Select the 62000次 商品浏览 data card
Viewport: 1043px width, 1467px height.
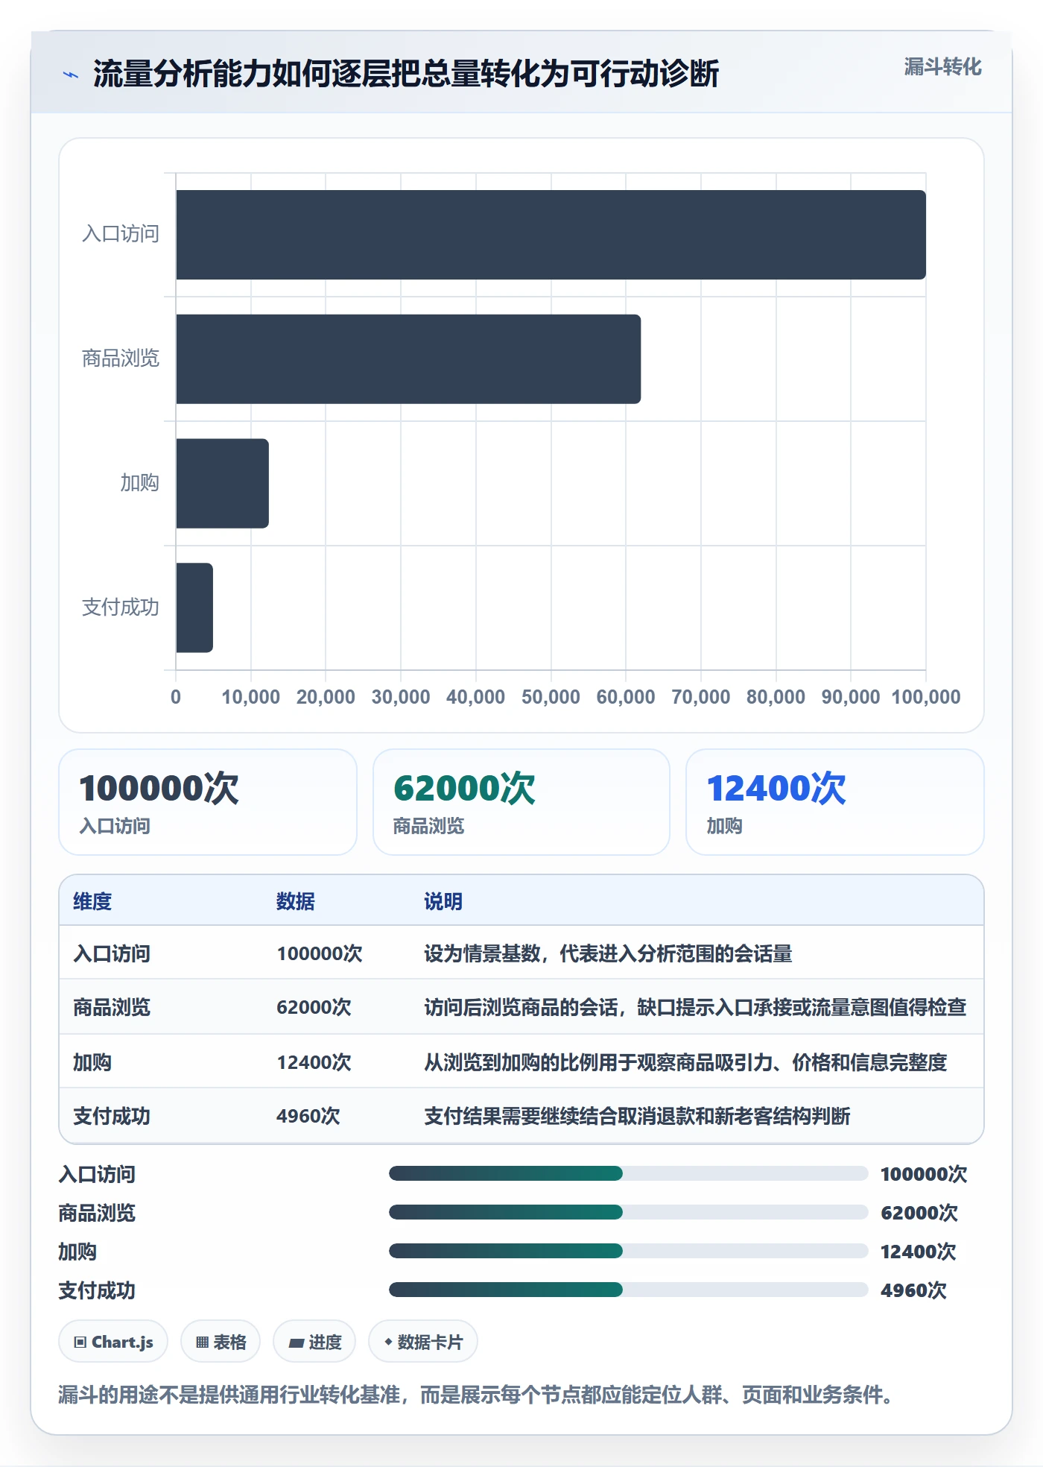pyautogui.click(x=521, y=802)
